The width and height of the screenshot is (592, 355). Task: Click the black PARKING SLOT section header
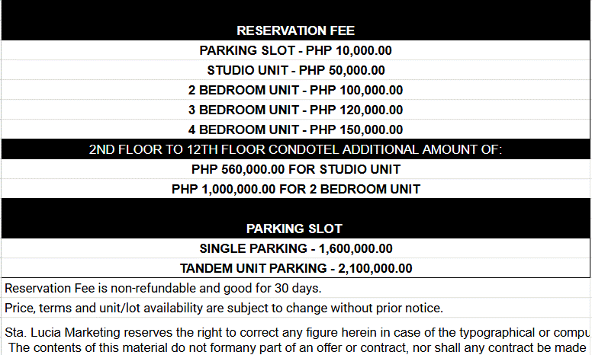click(x=295, y=229)
